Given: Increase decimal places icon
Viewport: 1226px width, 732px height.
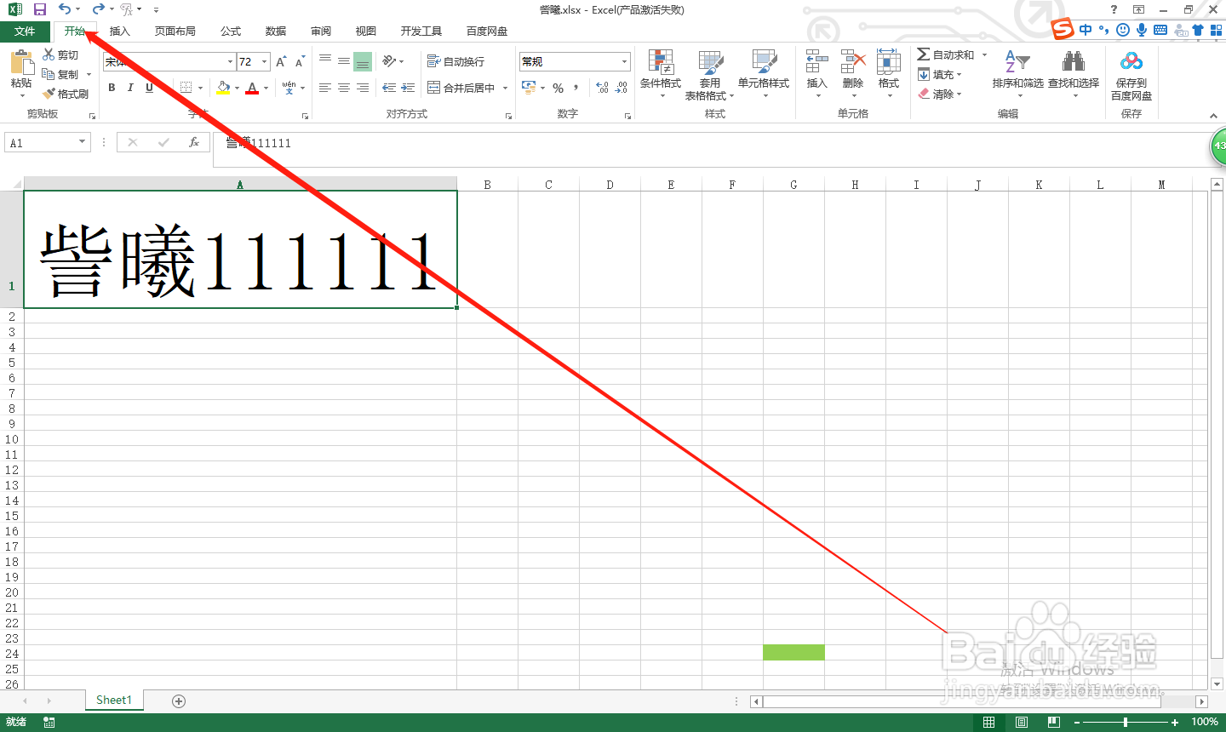Looking at the screenshot, I should click(x=603, y=88).
